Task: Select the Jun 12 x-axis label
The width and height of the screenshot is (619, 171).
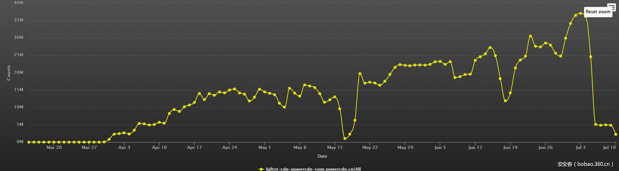Action: tap(475, 148)
